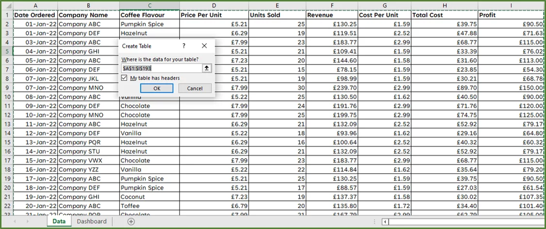Click the next sheet navigation arrow
The width and height of the screenshot is (546, 229).
click(x=27, y=221)
